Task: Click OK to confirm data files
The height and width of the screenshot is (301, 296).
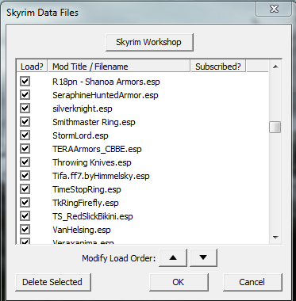Action: click(x=179, y=282)
